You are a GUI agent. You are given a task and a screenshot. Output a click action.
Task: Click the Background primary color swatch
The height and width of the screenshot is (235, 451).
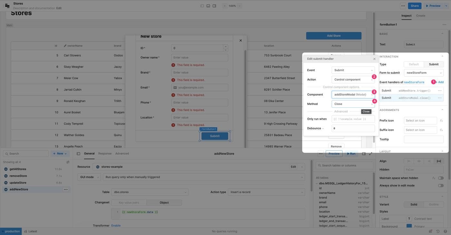(x=409, y=226)
